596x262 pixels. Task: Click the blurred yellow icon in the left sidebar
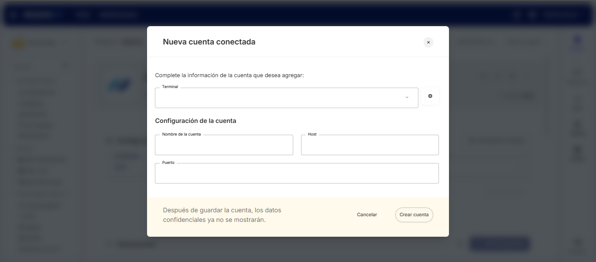(x=18, y=44)
